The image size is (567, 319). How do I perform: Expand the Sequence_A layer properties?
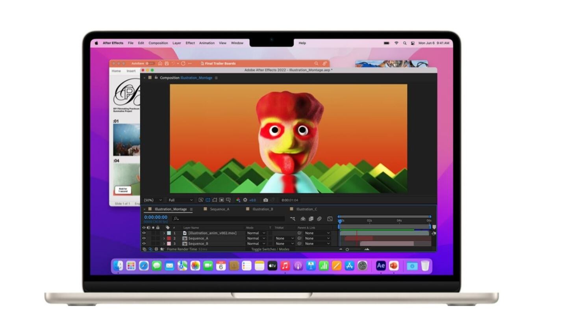pyautogui.click(x=164, y=238)
